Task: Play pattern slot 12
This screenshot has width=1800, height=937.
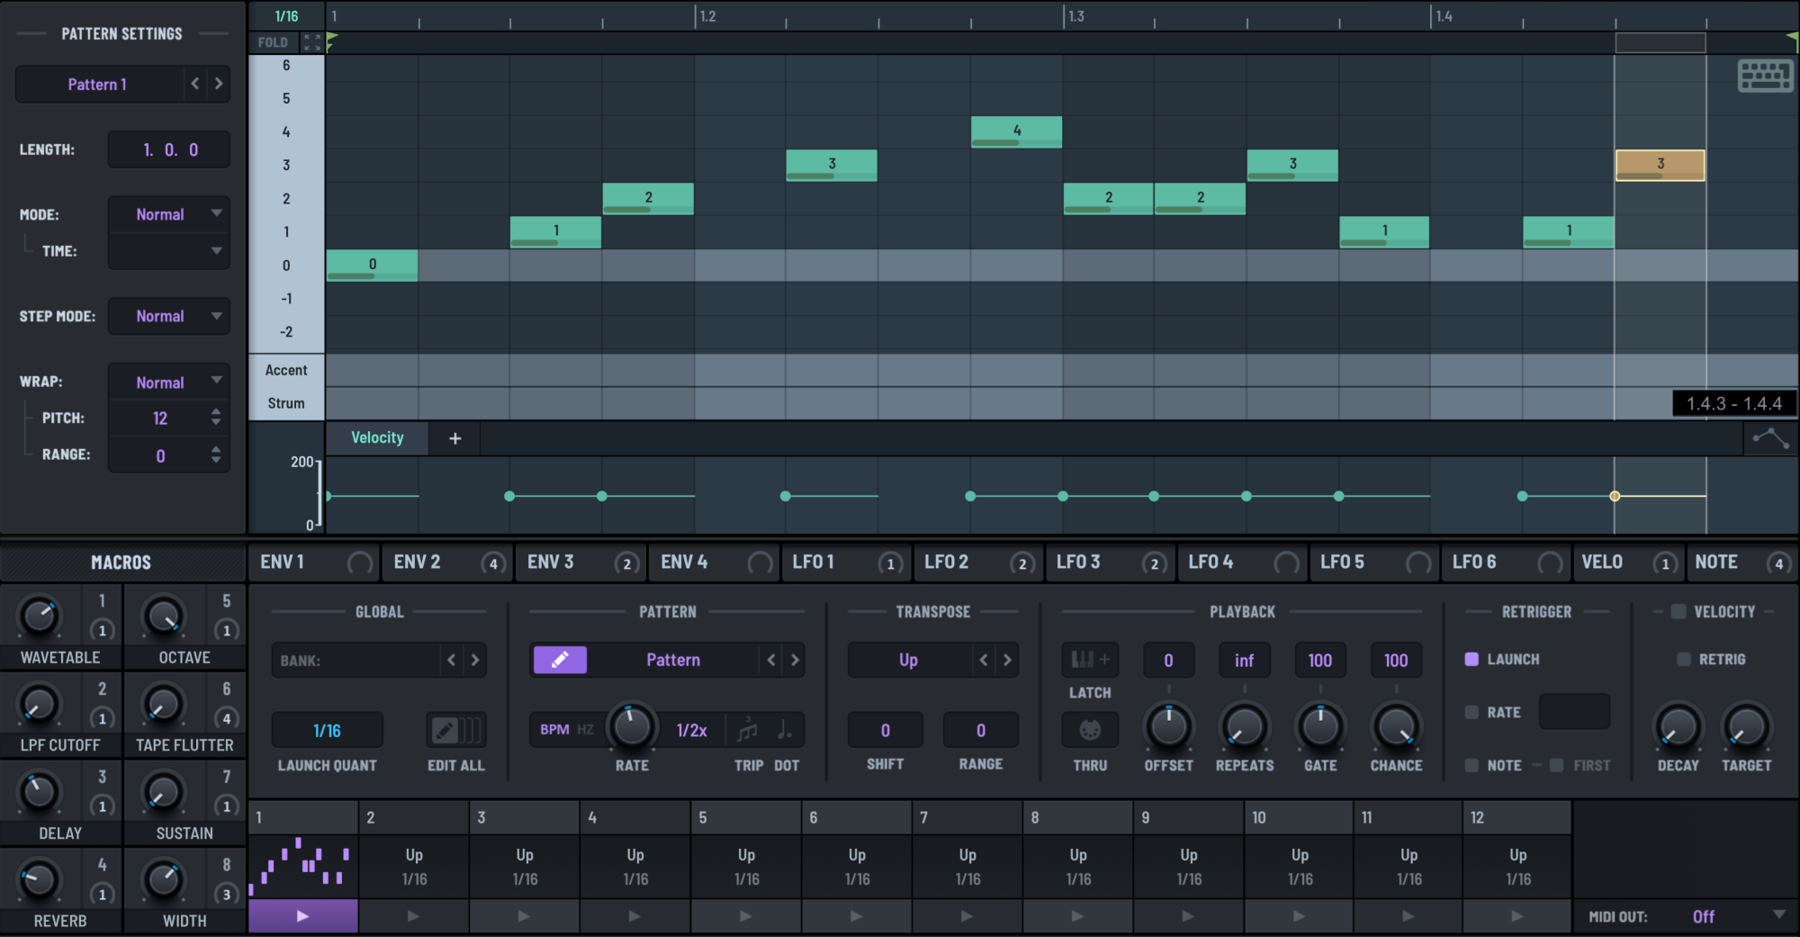Action: 1517,915
